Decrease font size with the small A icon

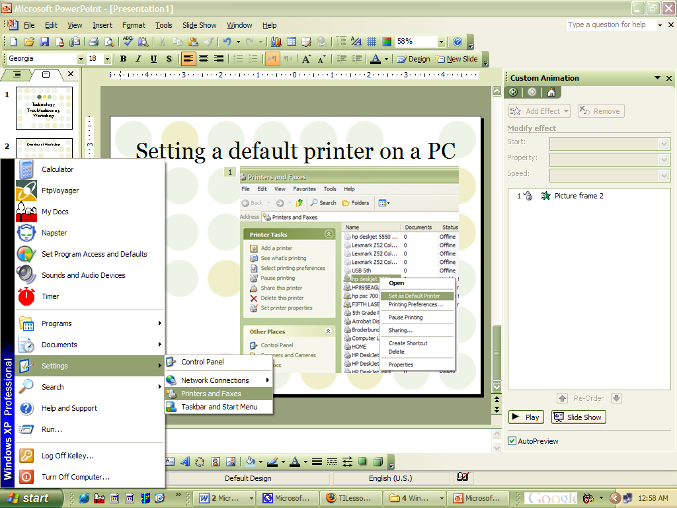pyautogui.click(x=322, y=59)
